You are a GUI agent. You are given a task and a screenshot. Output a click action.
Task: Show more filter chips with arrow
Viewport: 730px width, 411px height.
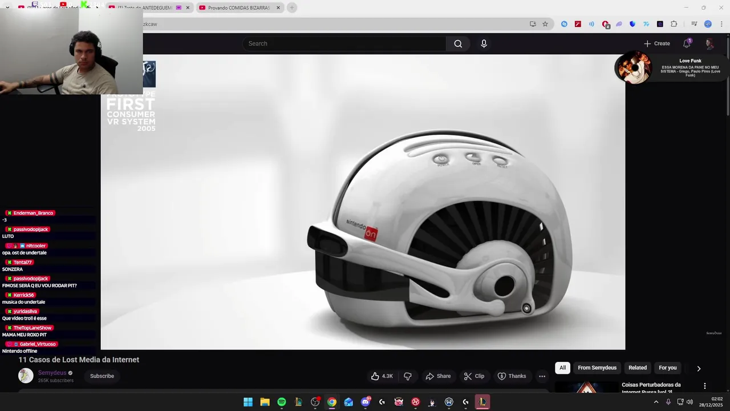click(x=699, y=368)
